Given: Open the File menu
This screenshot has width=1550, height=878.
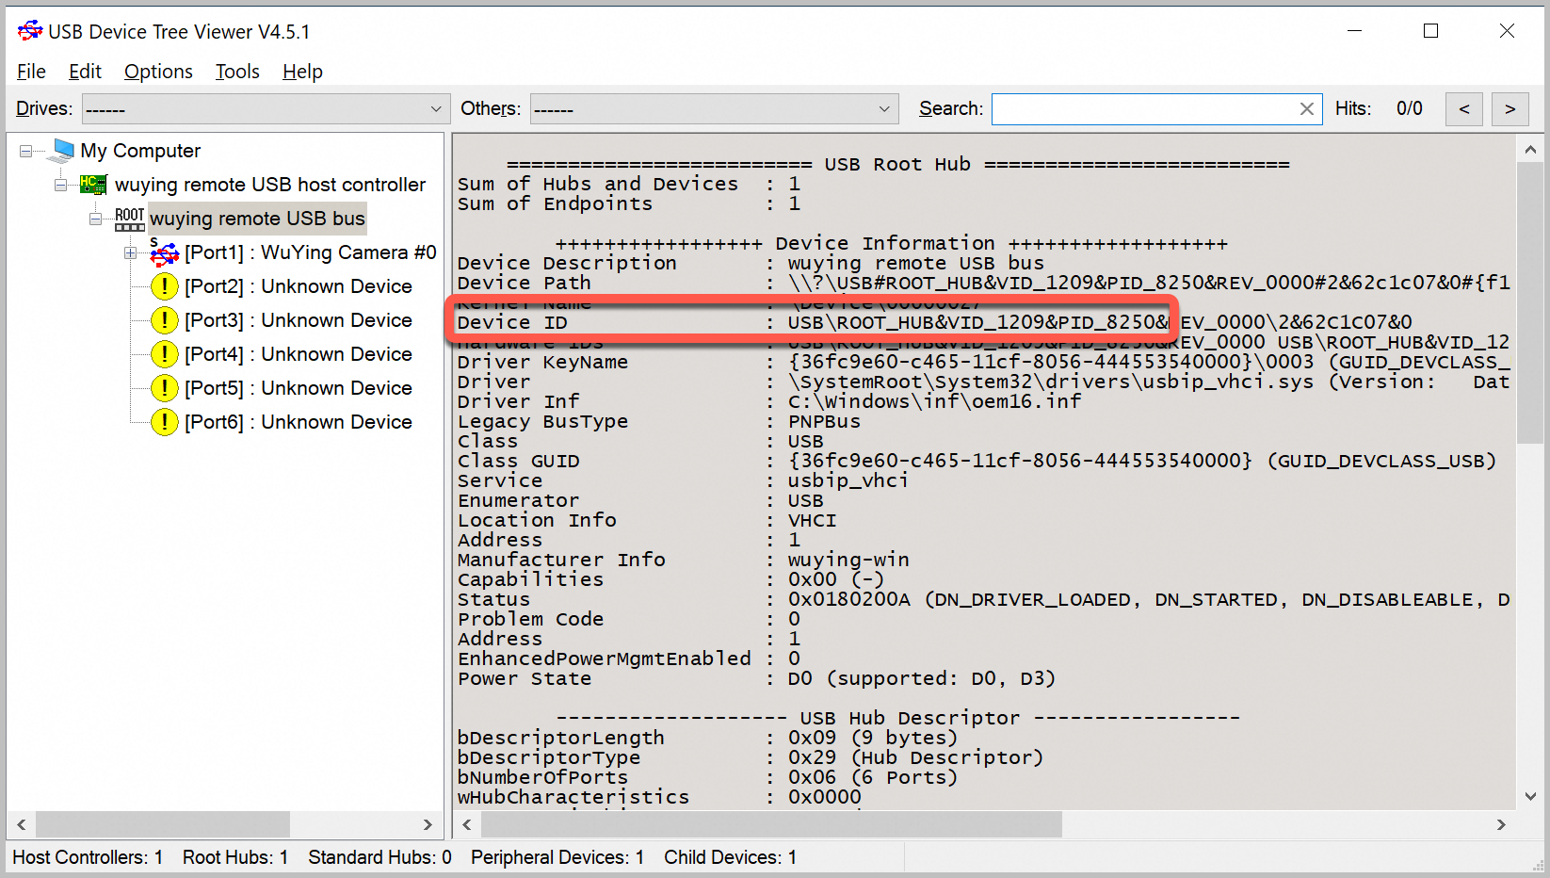Looking at the screenshot, I should [x=31, y=72].
